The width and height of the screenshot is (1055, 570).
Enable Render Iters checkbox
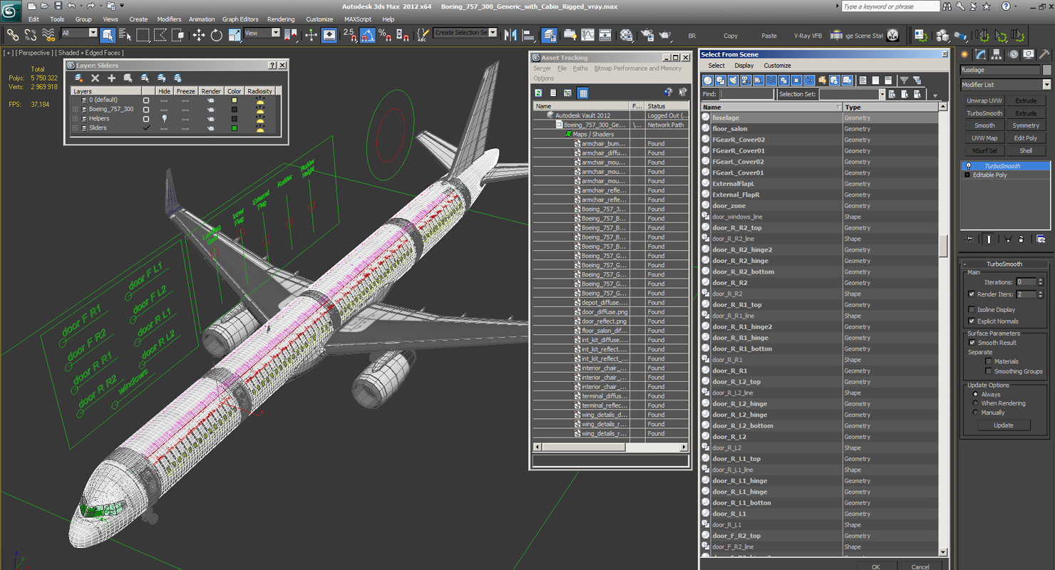[972, 294]
